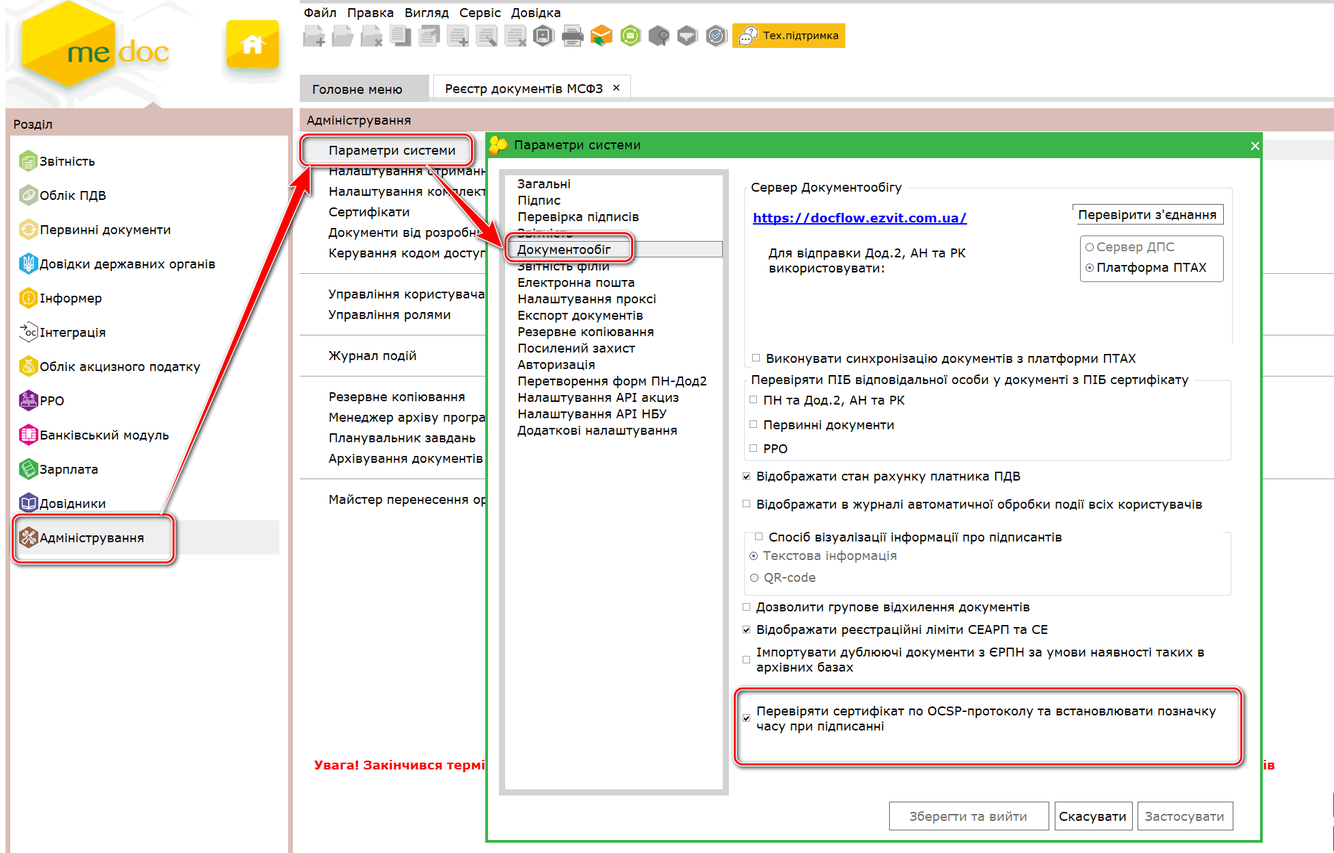Image resolution: width=1334 pixels, height=853 pixels.
Task: Click the orange mail send icon
Action: [601, 36]
